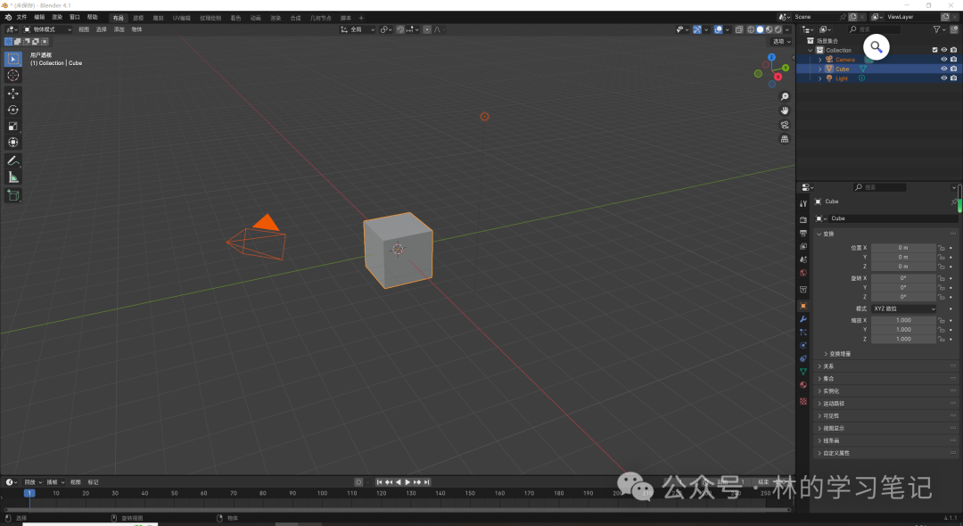
Task: Select the Rotate tool in the toolbar
Action: click(13, 110)
